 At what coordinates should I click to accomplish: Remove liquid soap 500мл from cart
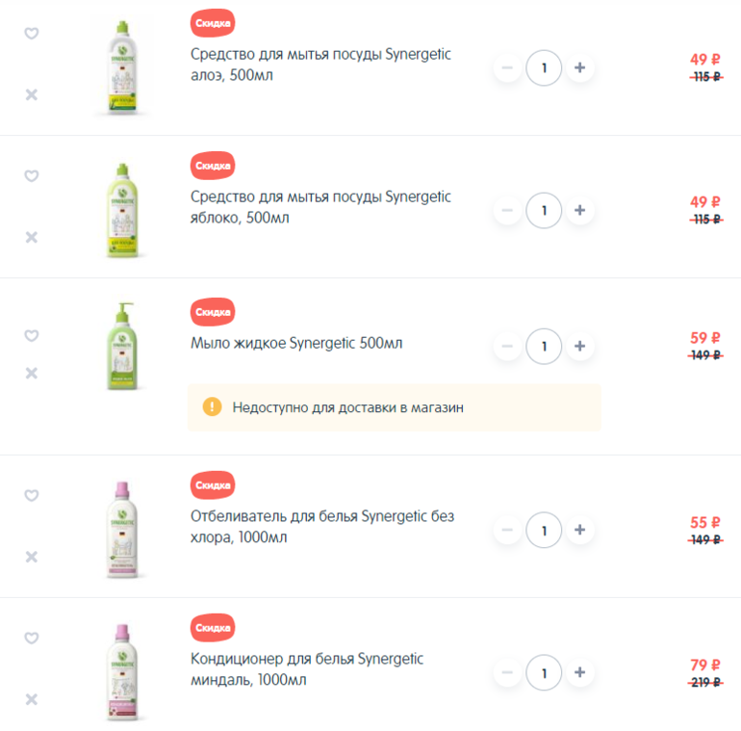(x=31, y=373)
